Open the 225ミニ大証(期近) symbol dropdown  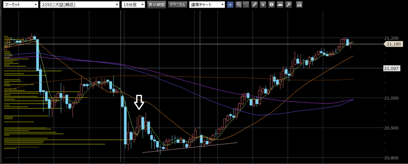[80, 5]
